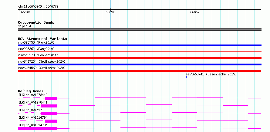
Task: Click the 11p15.4 band label
Action: [x=25, y=26]
